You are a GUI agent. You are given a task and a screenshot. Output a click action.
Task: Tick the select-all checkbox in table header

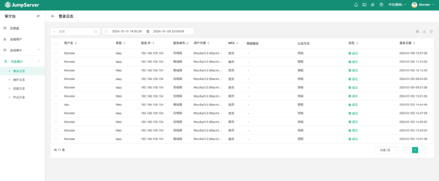[x=56, y=43]
